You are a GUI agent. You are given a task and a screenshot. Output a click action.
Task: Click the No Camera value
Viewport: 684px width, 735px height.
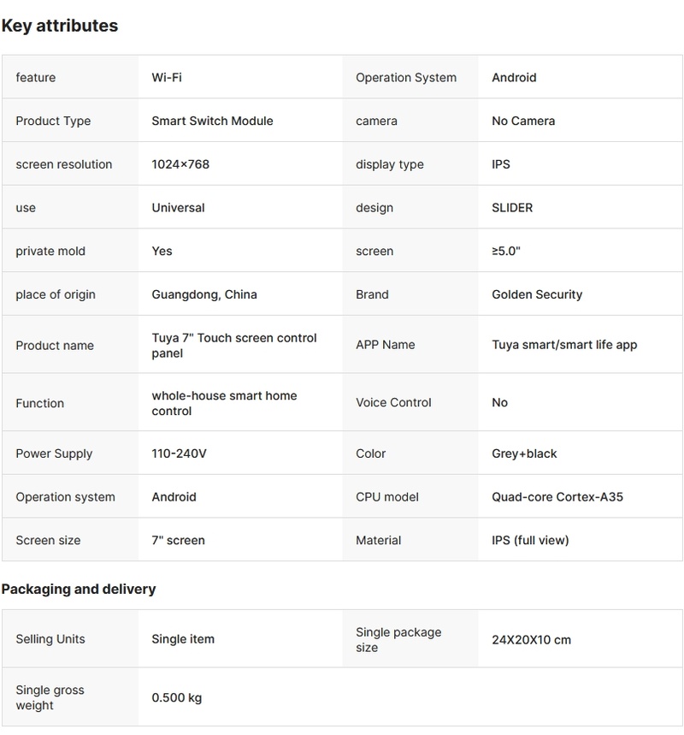[523, 122]
